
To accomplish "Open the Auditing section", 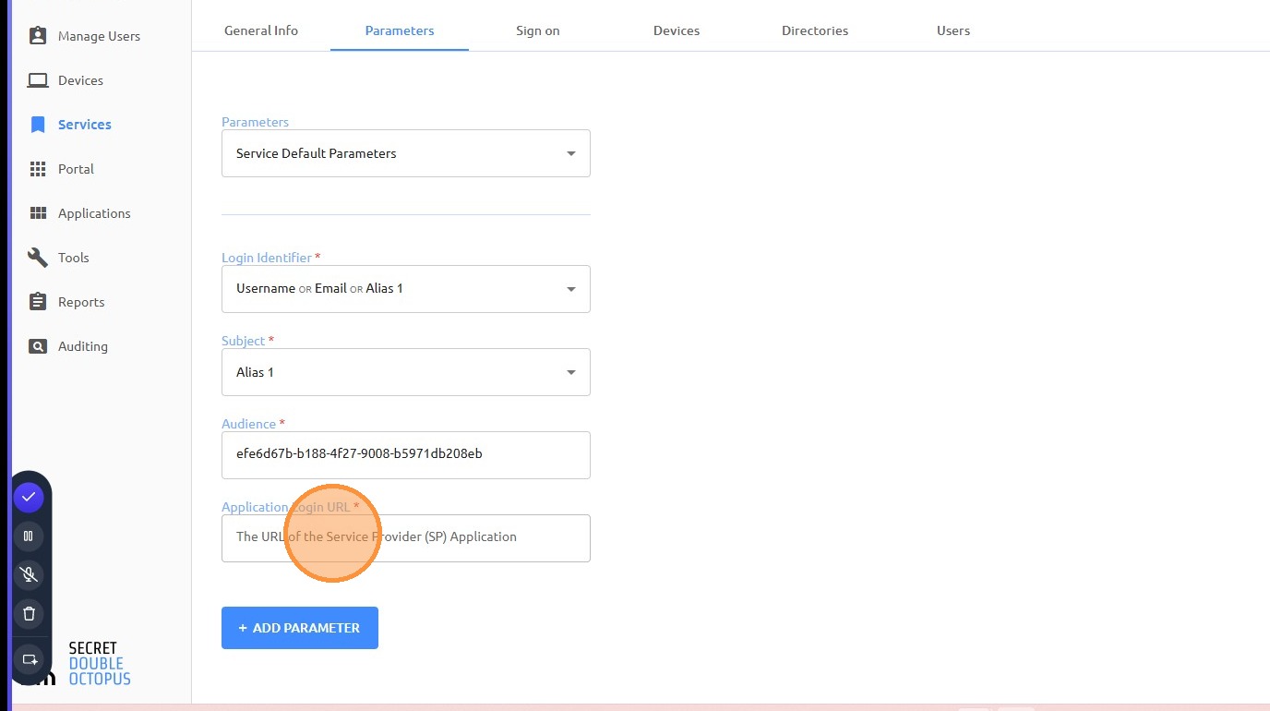I will point(83,346).
